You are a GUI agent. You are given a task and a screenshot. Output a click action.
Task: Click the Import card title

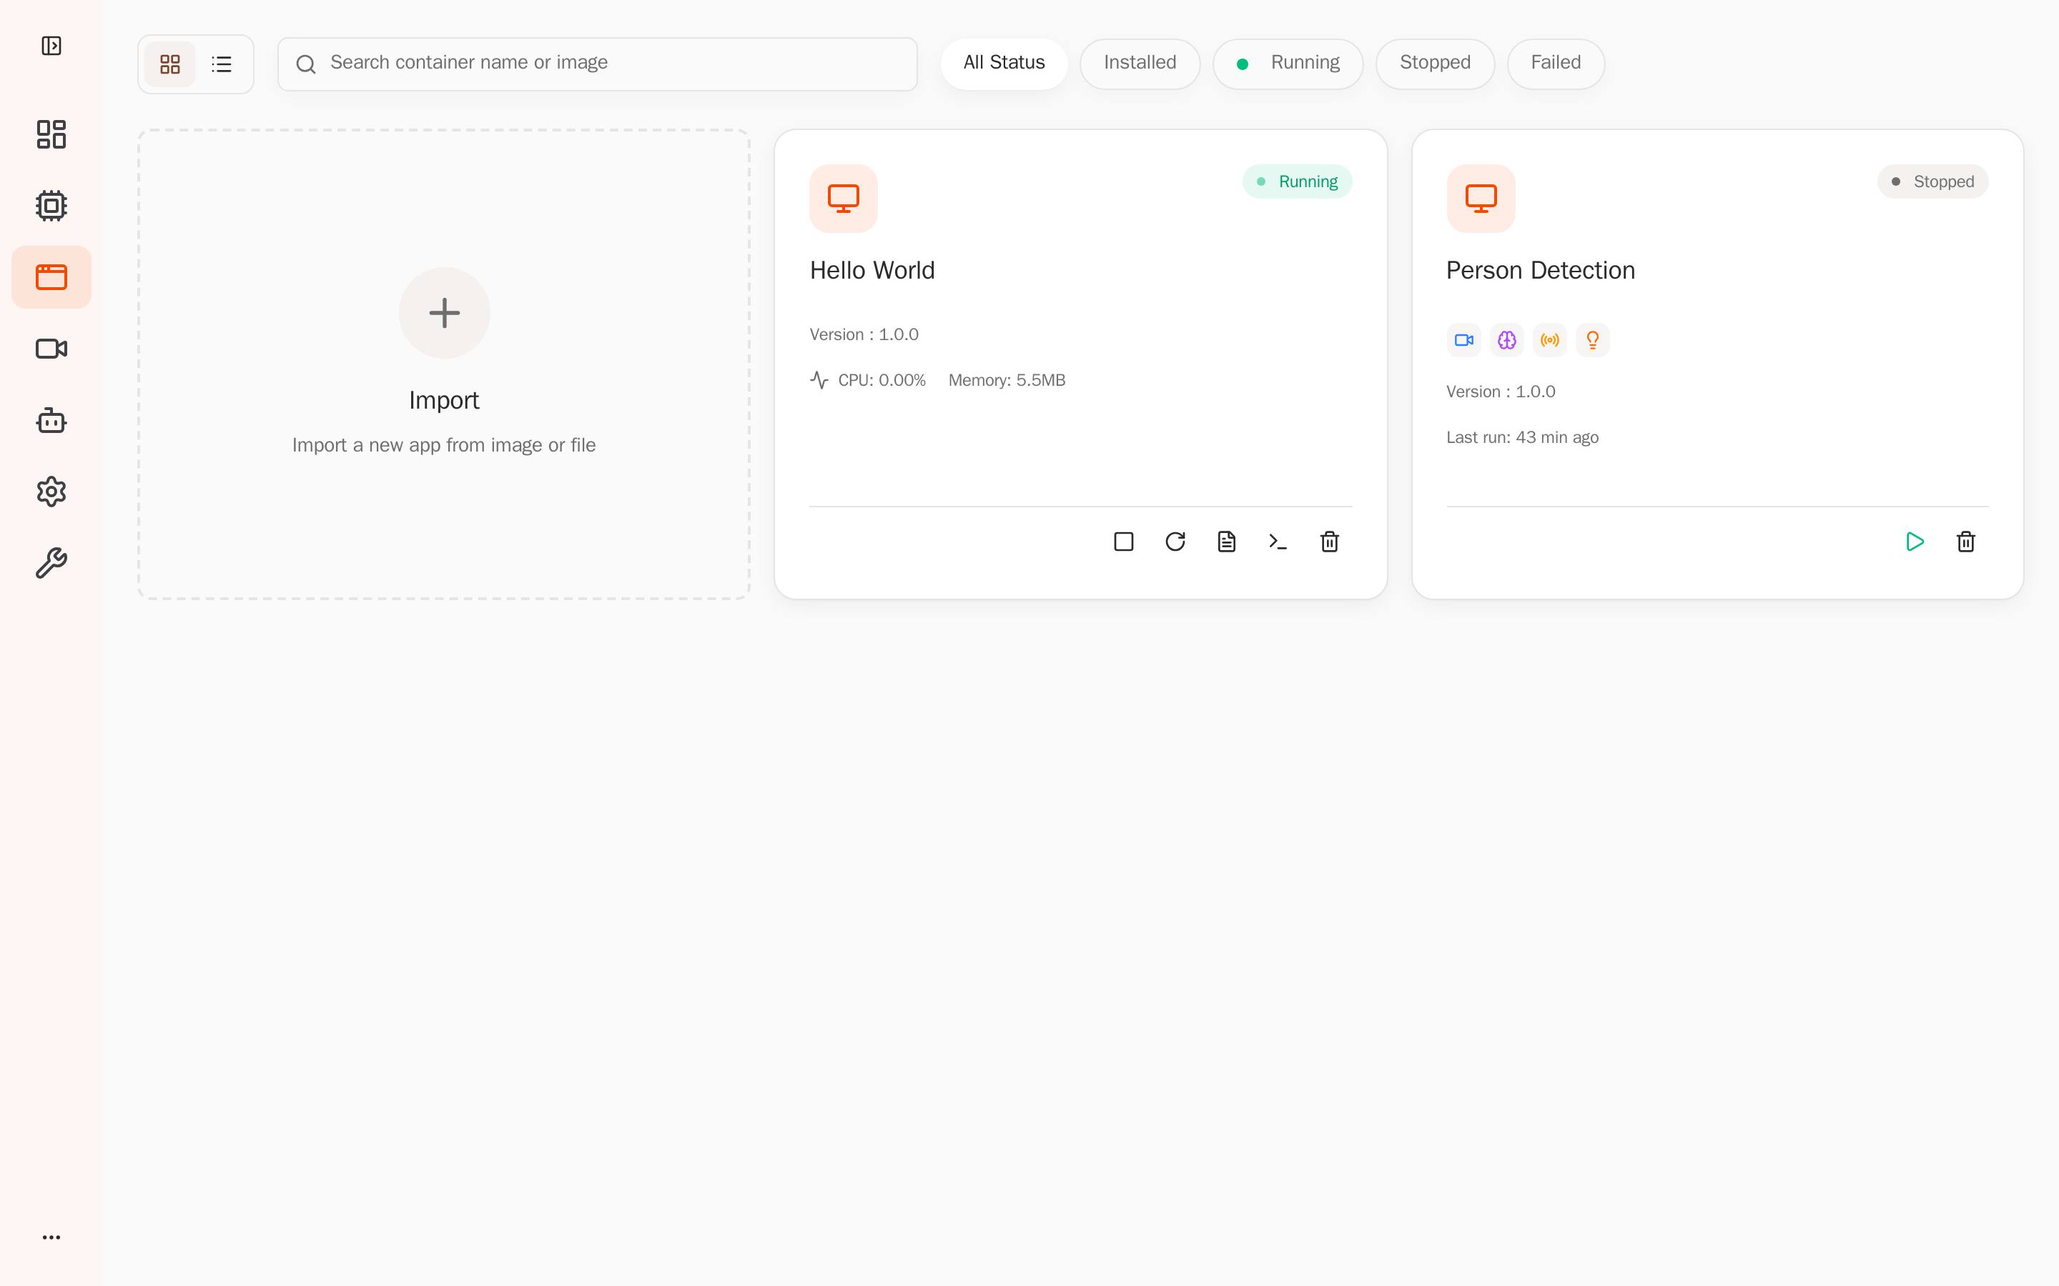tap(444, 400)
